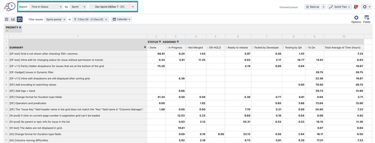Image resolution: width=375 pixels, height=143 pixels.
Task: Click the row number 16 header
Action: [6, 134]
